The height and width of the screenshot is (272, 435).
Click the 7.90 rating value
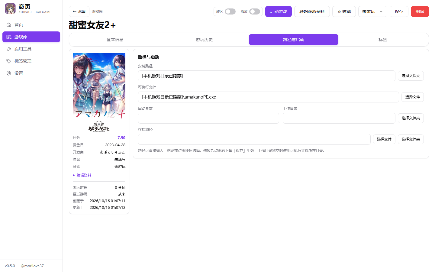[x=121, y=138]
